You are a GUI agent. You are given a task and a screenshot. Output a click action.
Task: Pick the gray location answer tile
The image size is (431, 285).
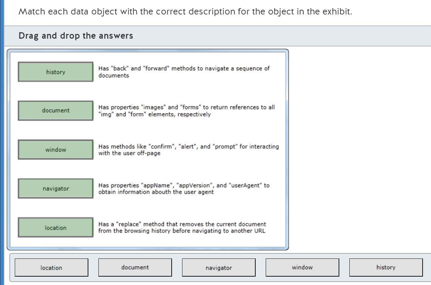(x=51, y=268)
